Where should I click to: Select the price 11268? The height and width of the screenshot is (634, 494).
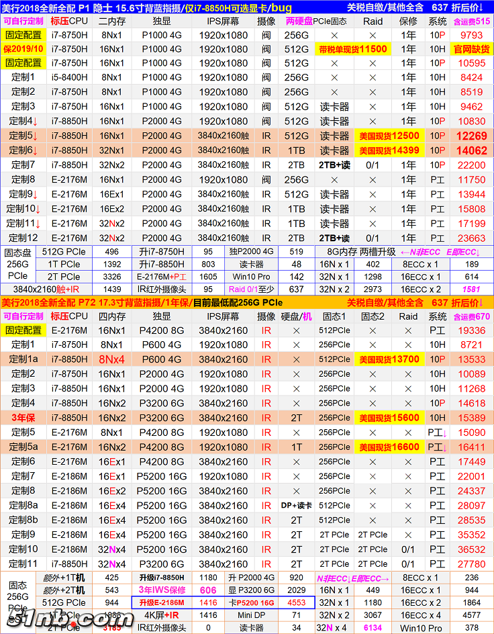(x=471, y=389)
